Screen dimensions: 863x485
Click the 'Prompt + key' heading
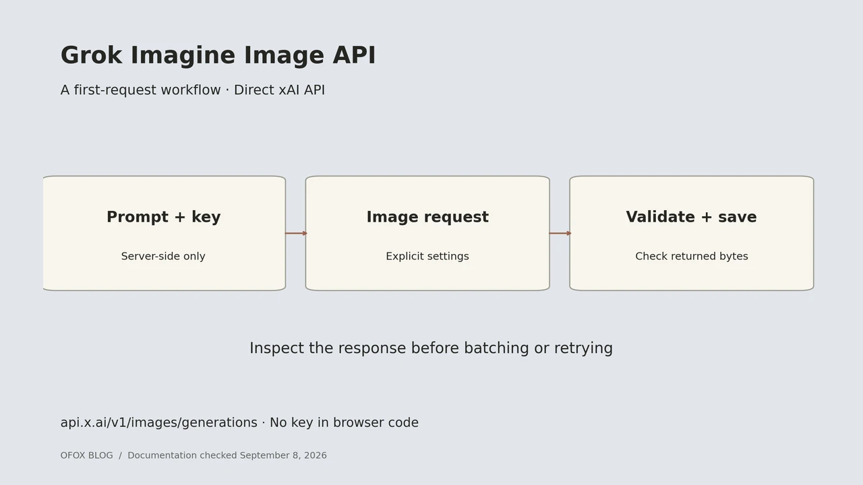pos(164,218)
